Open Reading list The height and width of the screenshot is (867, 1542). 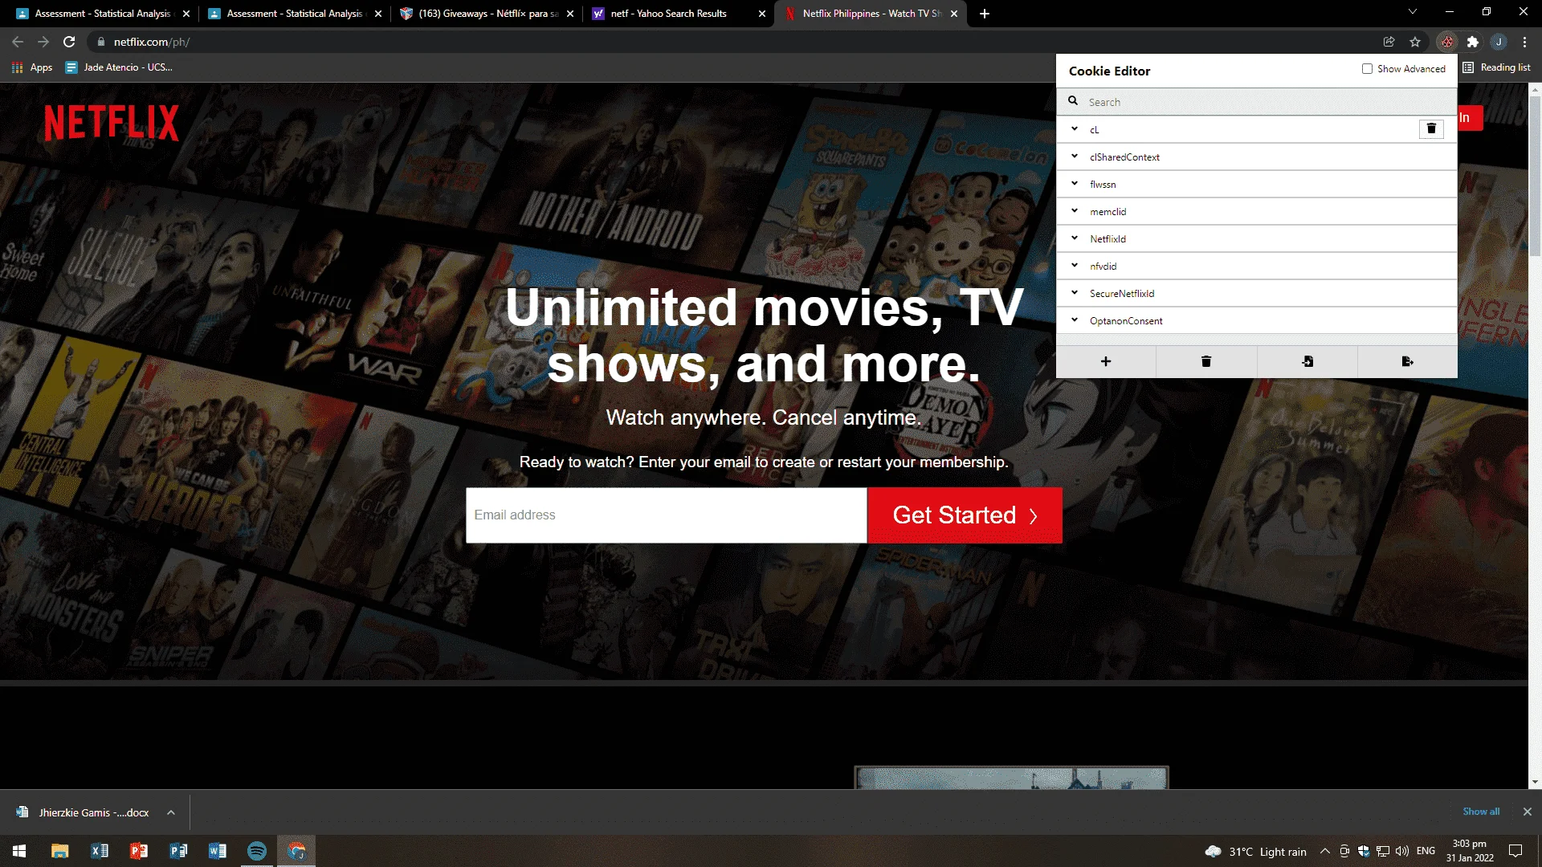pos(1497,67)
